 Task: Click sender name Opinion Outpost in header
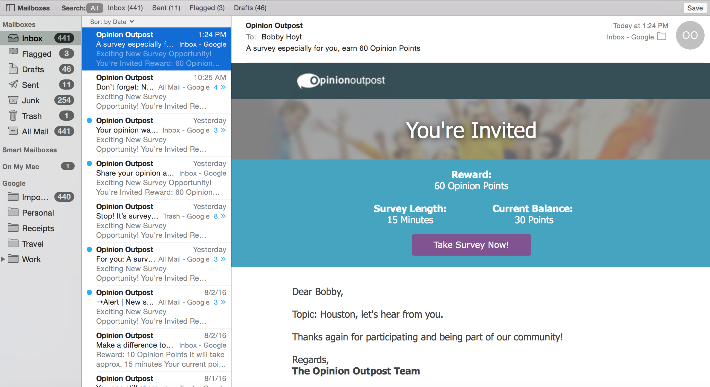click(x=274, y=26)
